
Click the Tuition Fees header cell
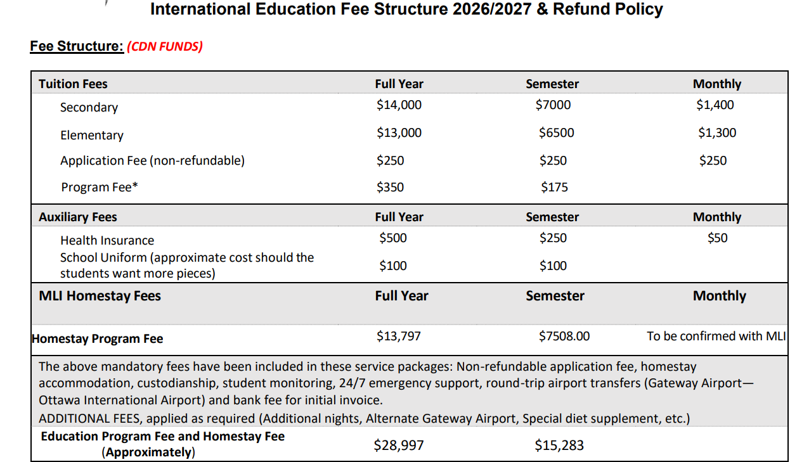(x=73, y=84)
